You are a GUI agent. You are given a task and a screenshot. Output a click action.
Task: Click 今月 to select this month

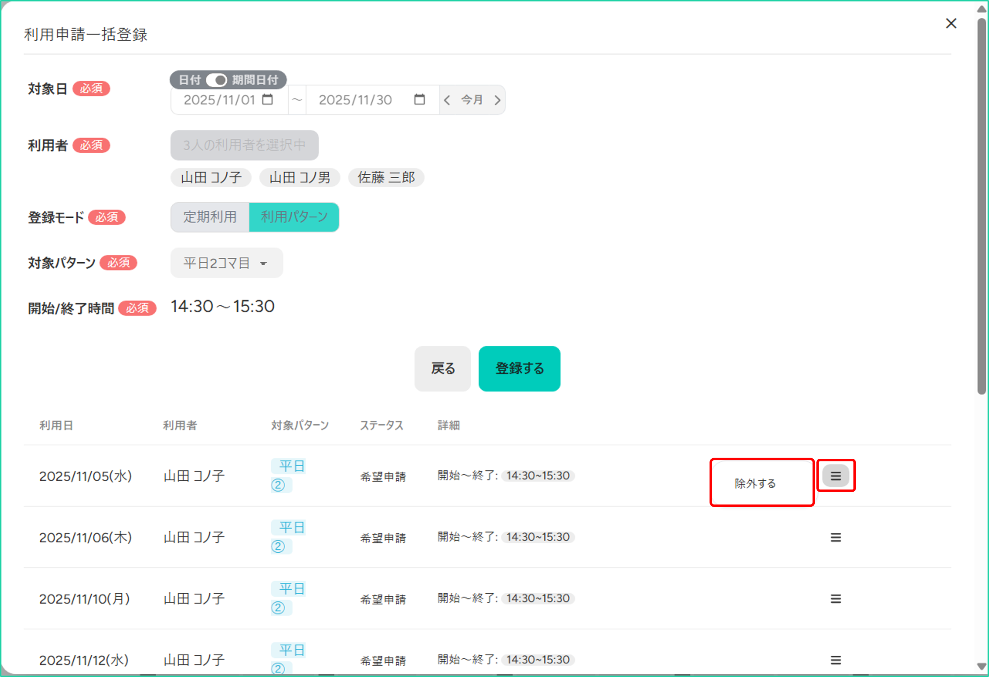(x=472, y=100)
